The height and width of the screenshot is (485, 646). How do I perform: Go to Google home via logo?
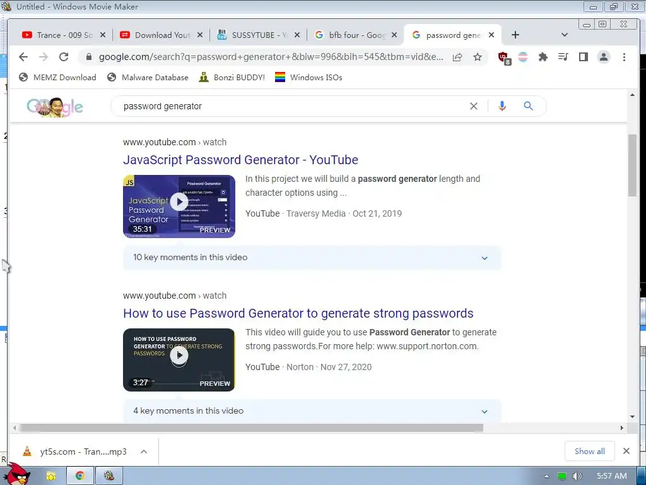55,107
